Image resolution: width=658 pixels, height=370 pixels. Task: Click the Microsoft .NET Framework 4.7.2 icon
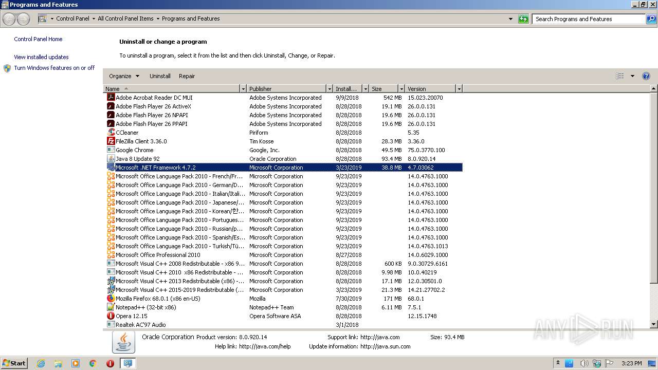tap(111, 167)
